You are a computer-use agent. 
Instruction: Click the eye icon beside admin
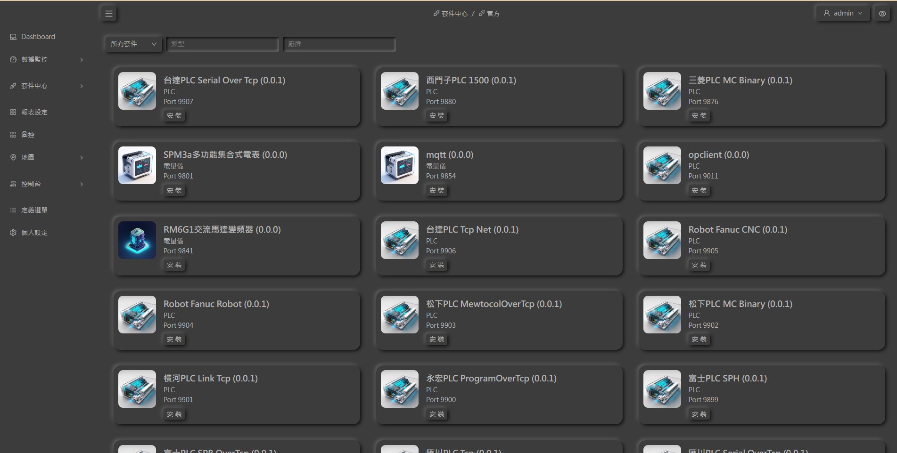882,14
